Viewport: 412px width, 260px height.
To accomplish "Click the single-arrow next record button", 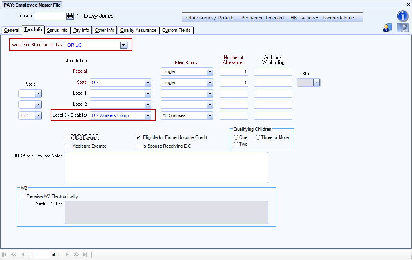I will pos(67,255).
